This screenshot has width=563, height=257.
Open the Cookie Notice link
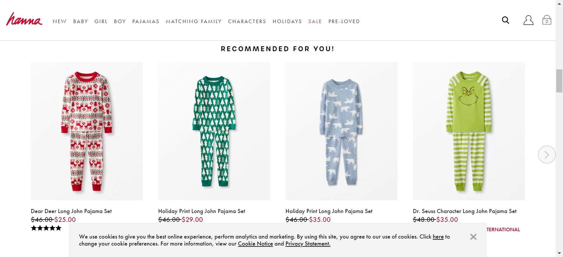tap(255, 244)
